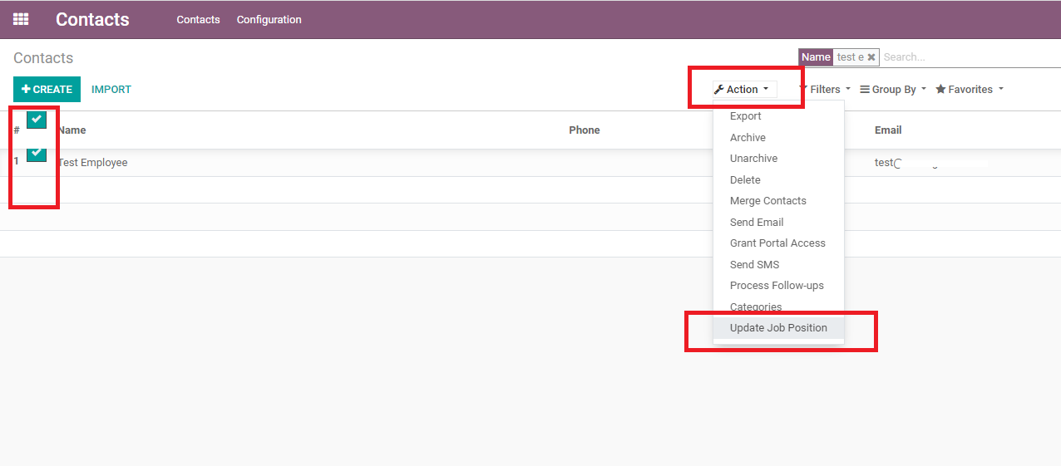Select Update Job Position from menu

[x=778, y=328]
